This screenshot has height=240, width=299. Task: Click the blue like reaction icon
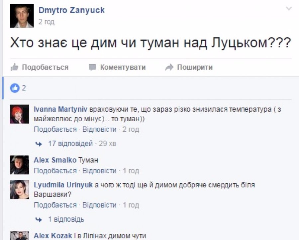(15, 88)
